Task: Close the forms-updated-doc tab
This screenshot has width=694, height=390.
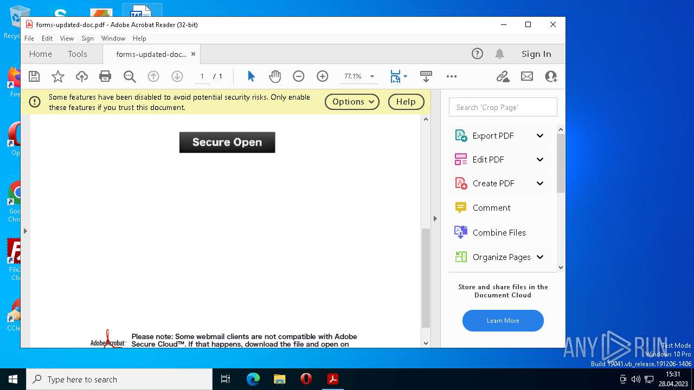Action: (193, 54)
